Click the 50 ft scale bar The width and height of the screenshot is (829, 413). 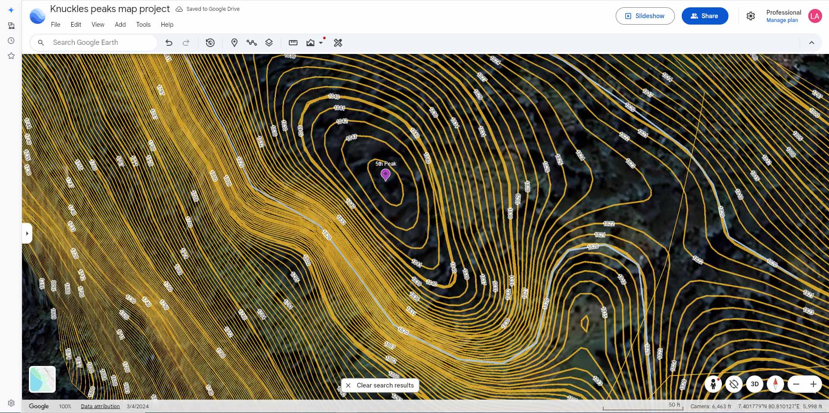click(x=643, y=406)
